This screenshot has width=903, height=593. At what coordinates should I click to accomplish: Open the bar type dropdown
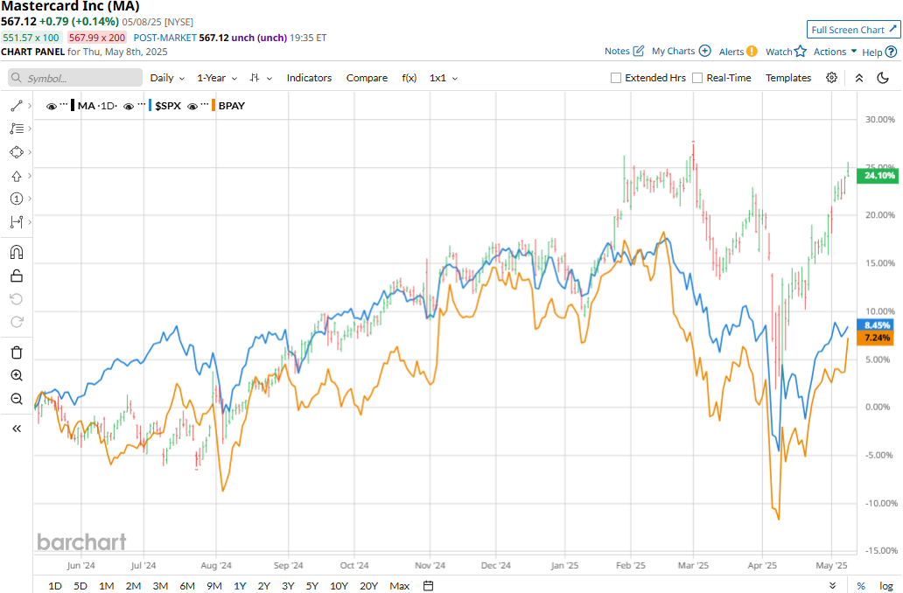(261, 78)
